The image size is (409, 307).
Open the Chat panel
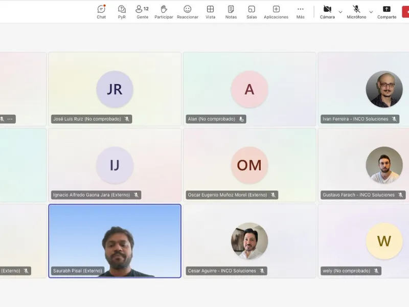101,12
